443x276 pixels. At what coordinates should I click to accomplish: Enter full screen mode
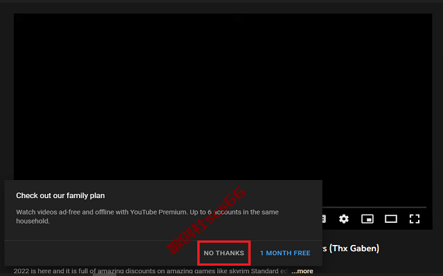point(415,219)
